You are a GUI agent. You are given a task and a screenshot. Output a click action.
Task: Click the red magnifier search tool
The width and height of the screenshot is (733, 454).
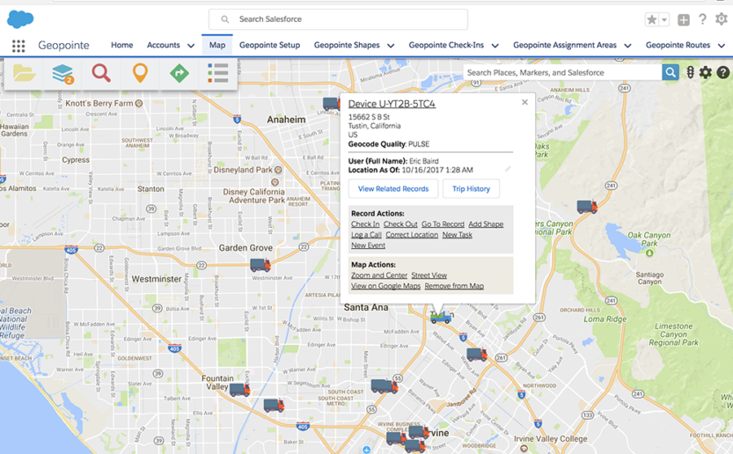point(101,73)
